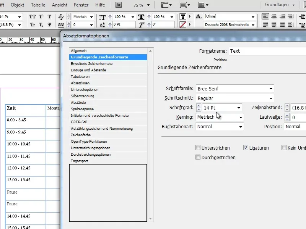
Task: Open Adobe Bridge via Br icon
Action: (119, 5)
